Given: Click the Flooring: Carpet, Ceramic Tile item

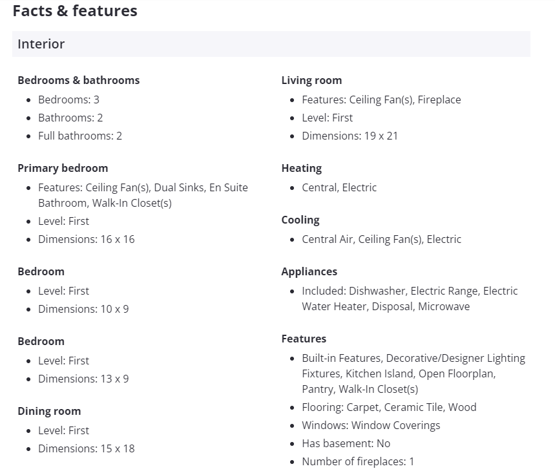Looking at the screenshot, I should pos(389,407).
